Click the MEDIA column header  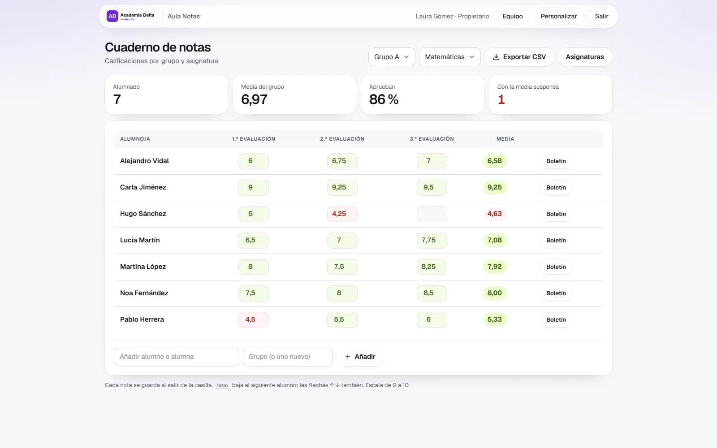click(x=505, y=139)
